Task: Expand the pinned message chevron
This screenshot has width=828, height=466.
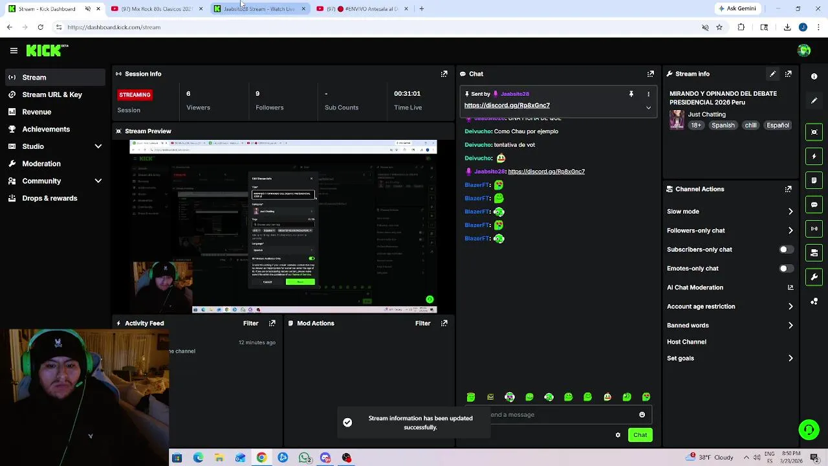Action: pos(648,107)
